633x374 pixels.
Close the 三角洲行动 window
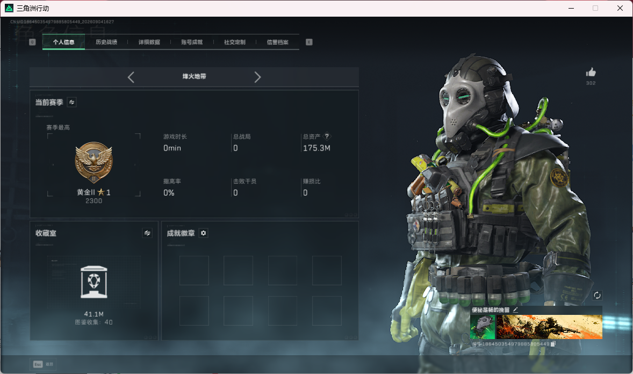point(620,8)
